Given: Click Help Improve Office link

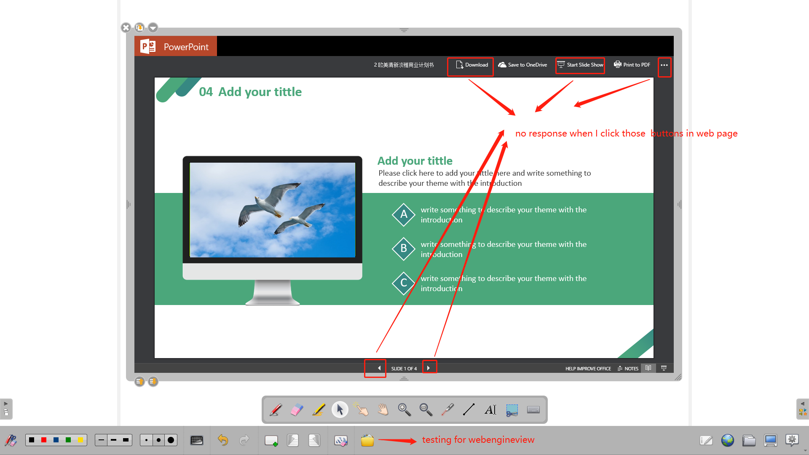Looking at the screenshot, I should [x=588, y=369].
